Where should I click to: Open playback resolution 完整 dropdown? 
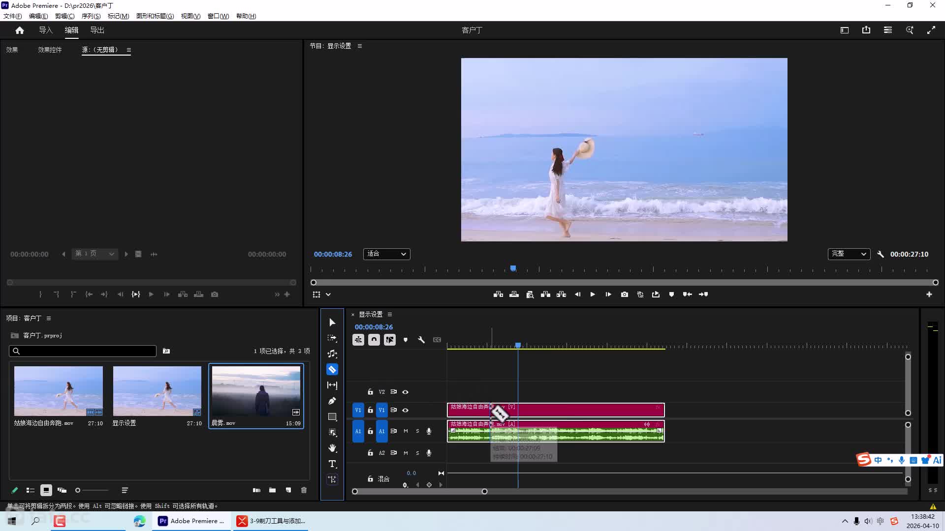pos(849,254)
